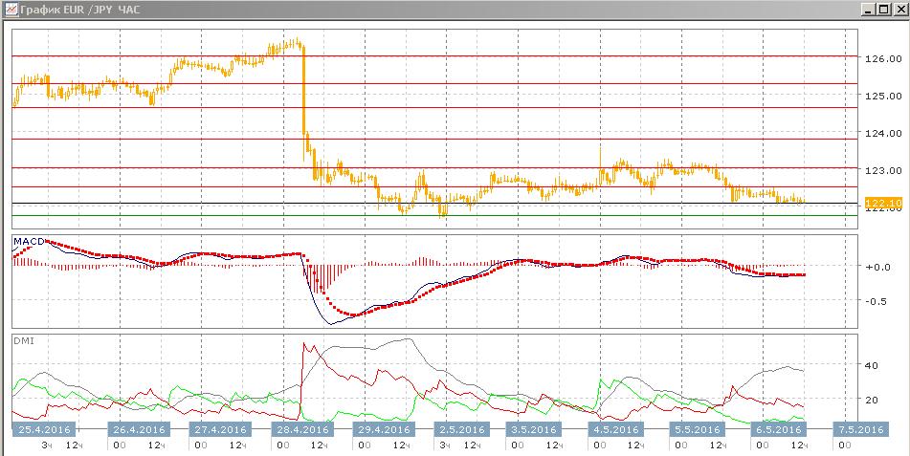The image size is (910, 456).
Task: Minimize the EUR/JPY chart window
Action: (868, 10)
